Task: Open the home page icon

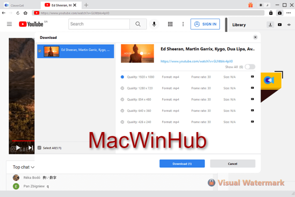Action: [x=25, y=13]
